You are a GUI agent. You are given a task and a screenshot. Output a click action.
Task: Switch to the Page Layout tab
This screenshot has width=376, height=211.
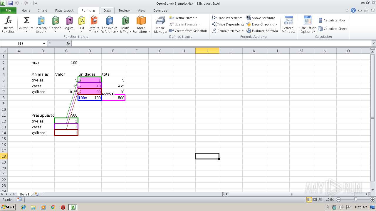pos(64,11)
